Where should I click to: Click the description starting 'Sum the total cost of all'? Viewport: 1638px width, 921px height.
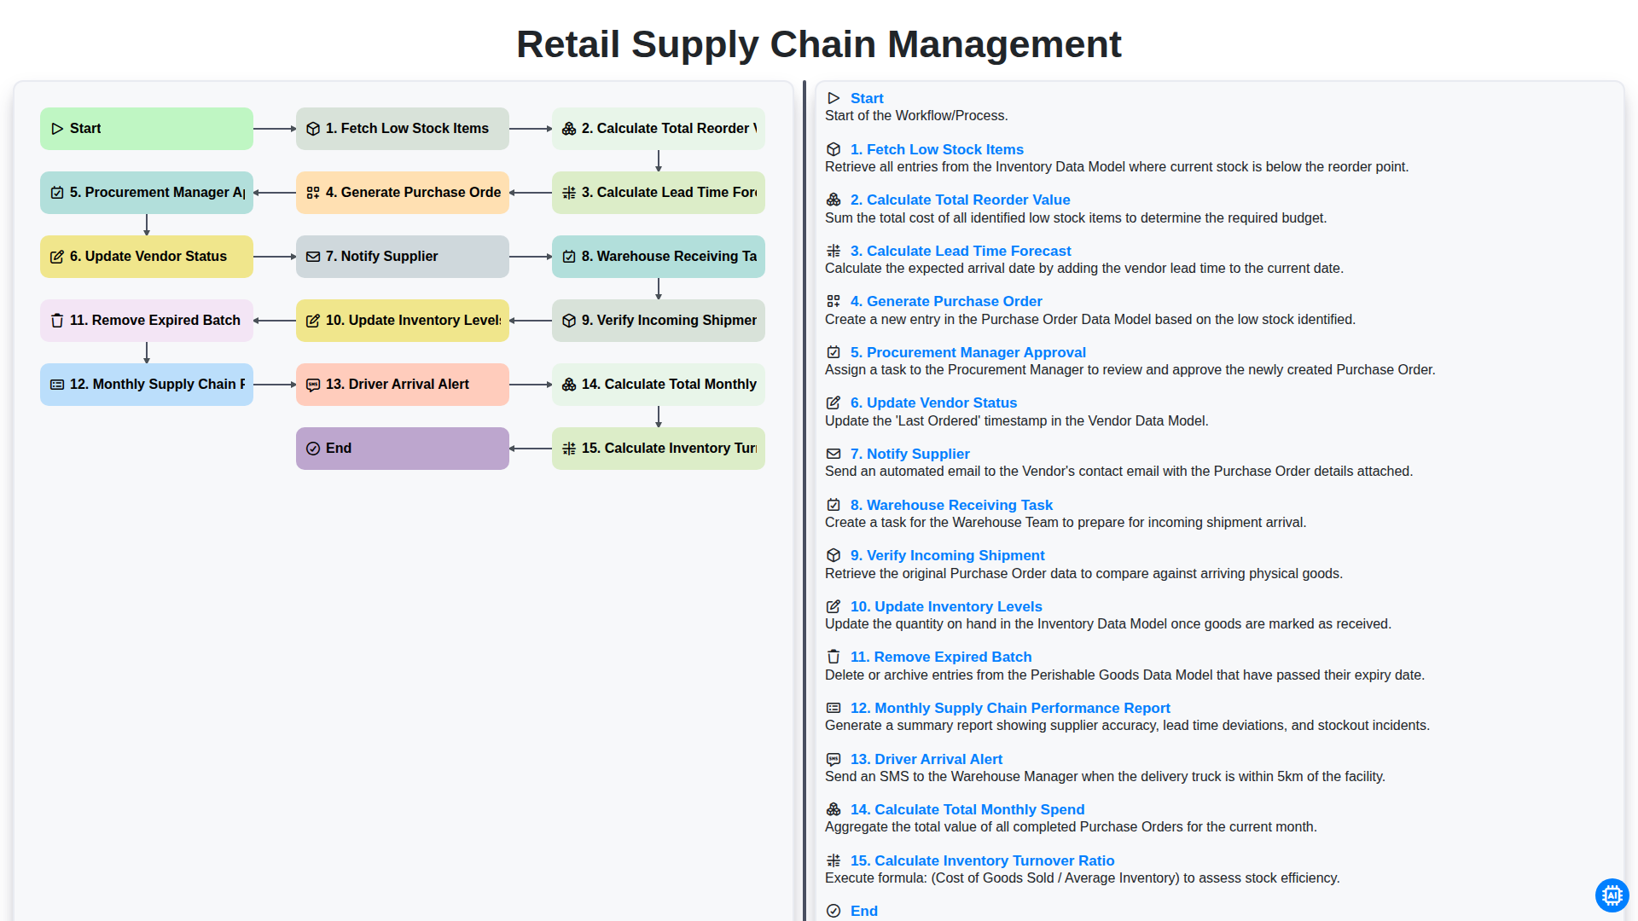coord(1076,218)
